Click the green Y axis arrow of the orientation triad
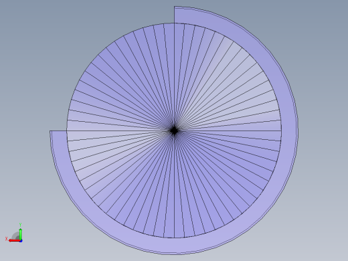The image size is (348, 261). tap(21, 234)
